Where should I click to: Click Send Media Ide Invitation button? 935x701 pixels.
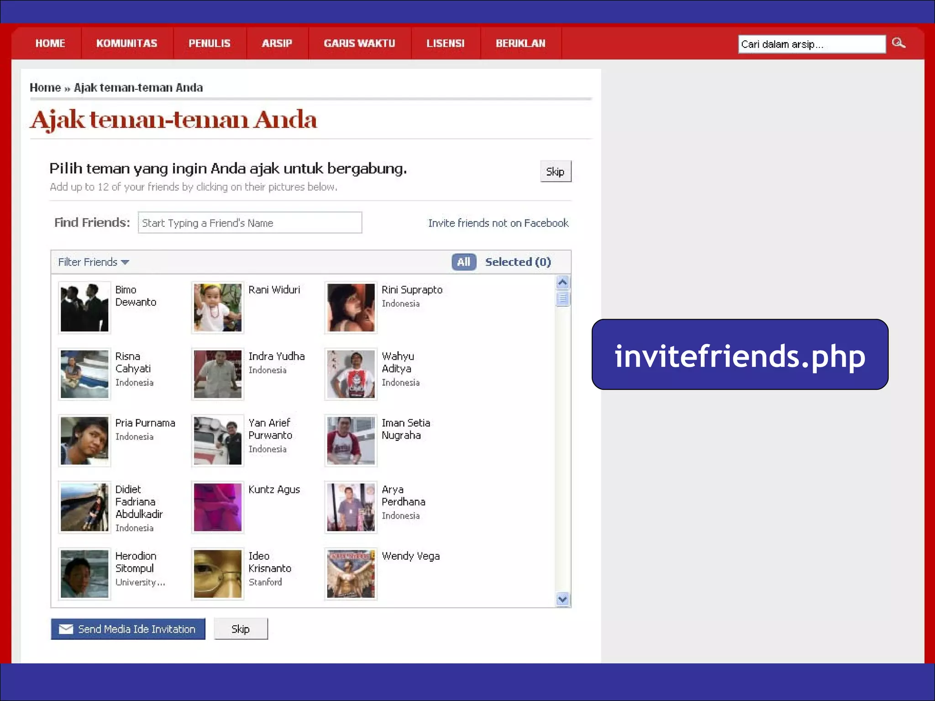pos(128,629)
